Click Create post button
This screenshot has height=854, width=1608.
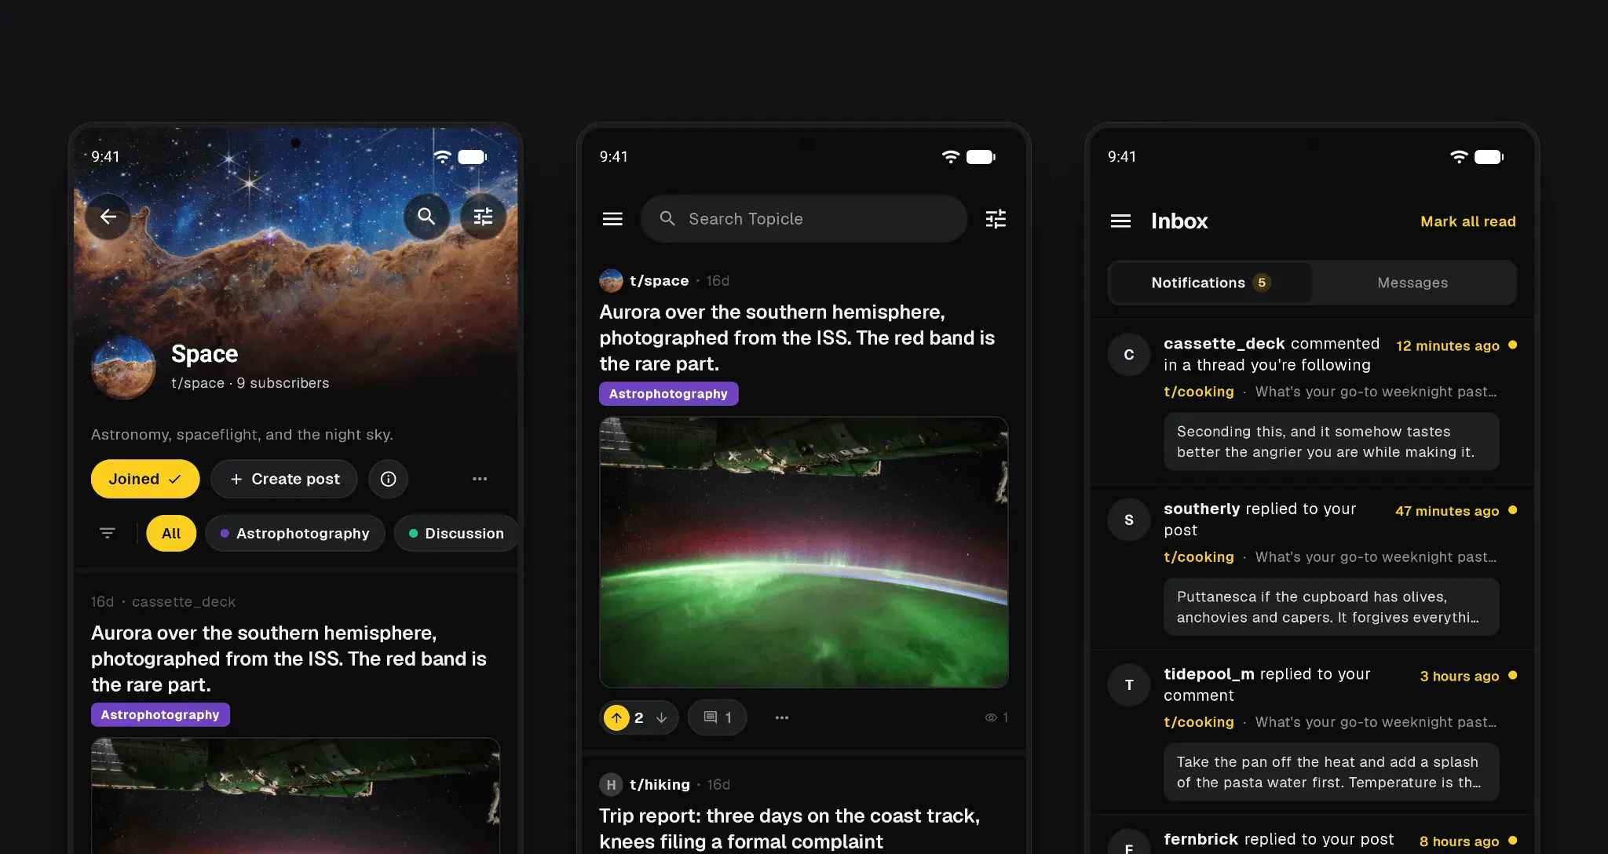284,479
